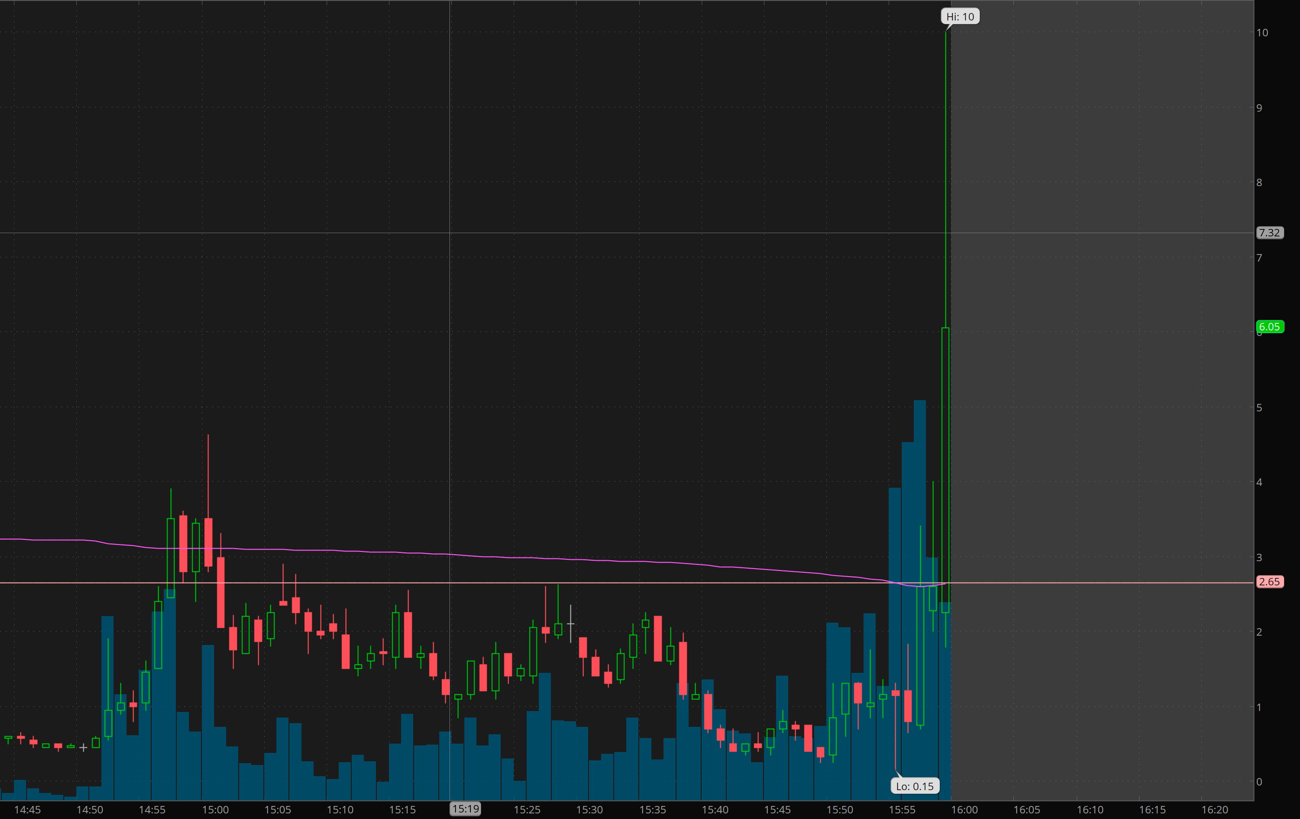The image size is (1300, 819).
Task: Click the 10 label on price axis
Action: (x=1262, y=33)
